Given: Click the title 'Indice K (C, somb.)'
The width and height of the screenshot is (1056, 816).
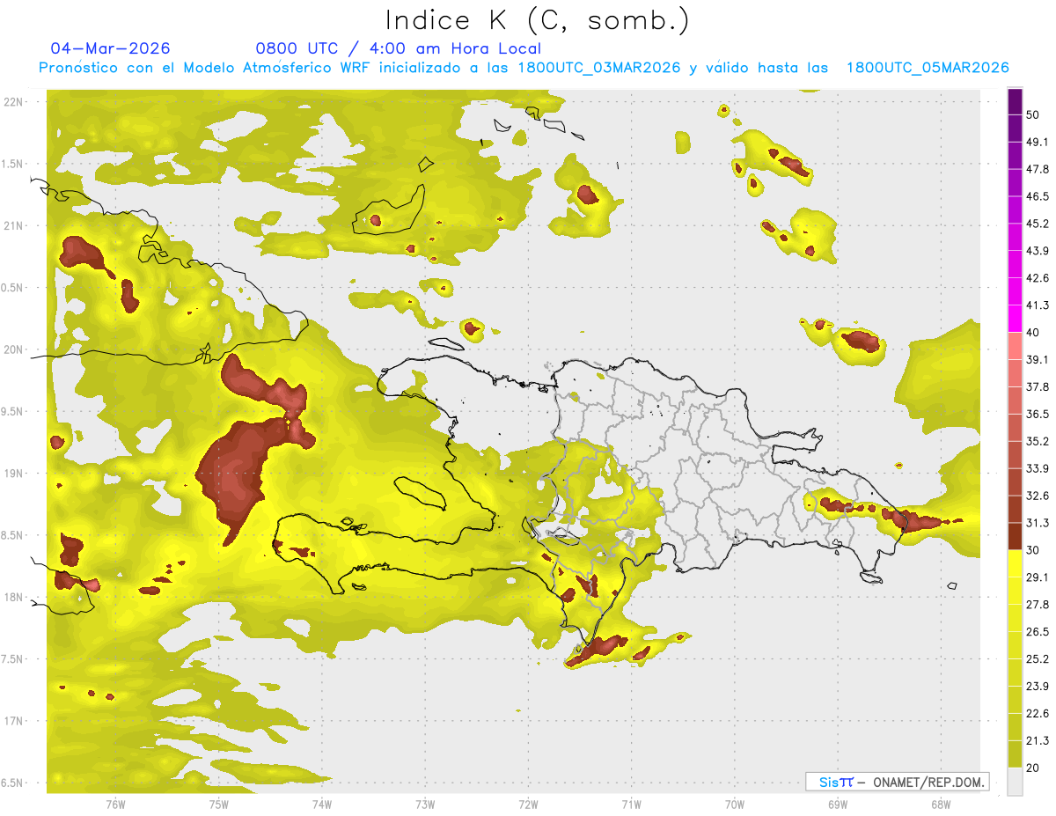Looking at the screenshot, I should pyautogui.click(x=536, y=20).
